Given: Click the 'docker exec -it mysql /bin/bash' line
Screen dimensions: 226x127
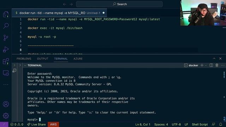Looking at the screenshot, I should [x=55, y=28].
